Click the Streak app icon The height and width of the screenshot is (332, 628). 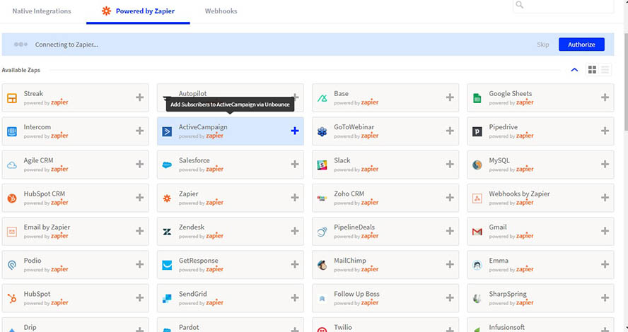point(12,98)
